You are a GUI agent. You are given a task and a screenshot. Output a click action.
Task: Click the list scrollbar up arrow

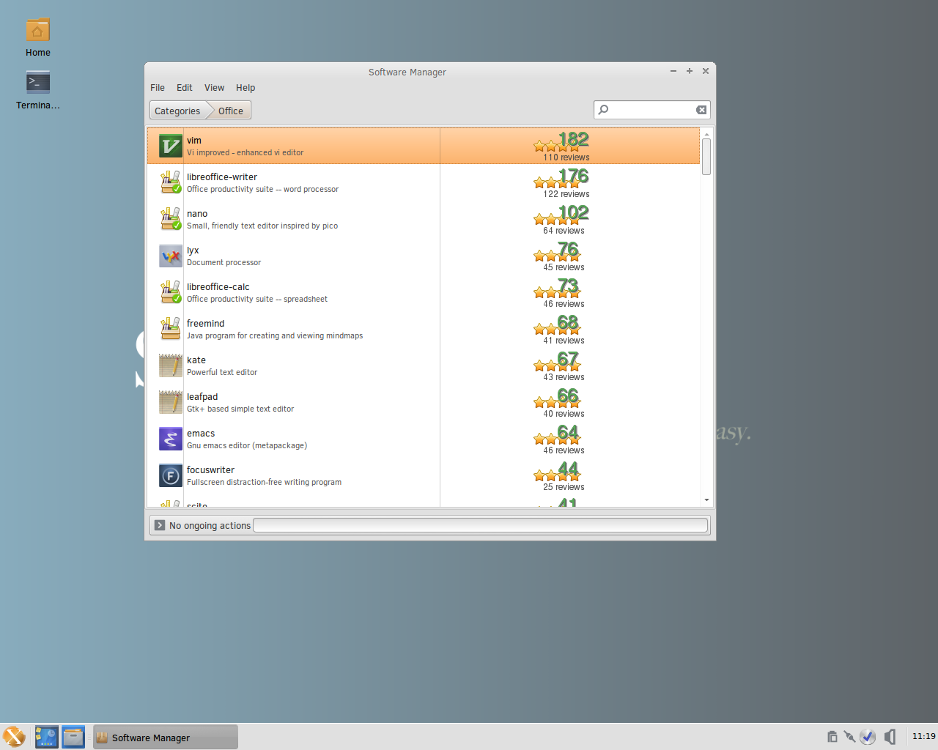[706, 134]
